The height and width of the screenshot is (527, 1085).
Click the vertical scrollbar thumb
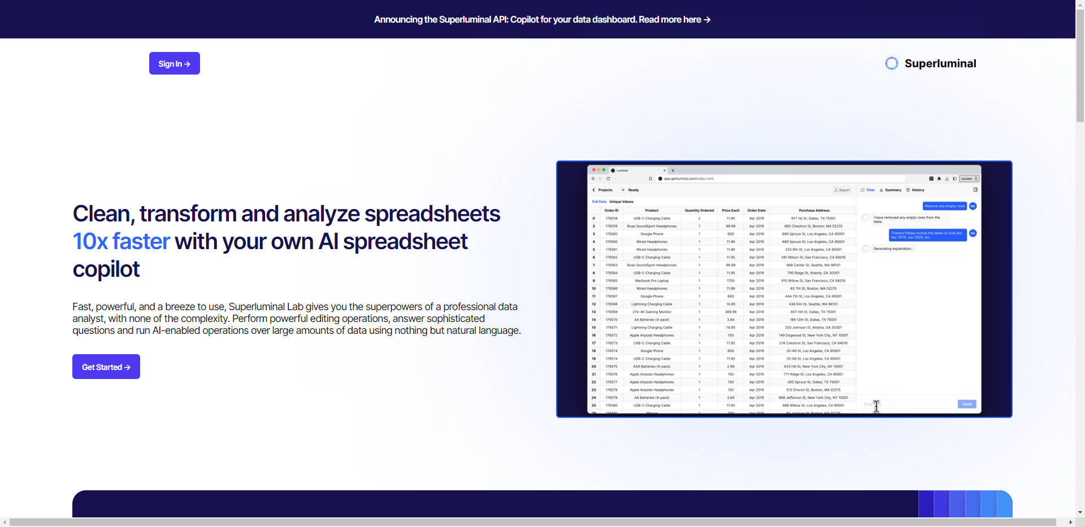click(x=1080, y=65)
